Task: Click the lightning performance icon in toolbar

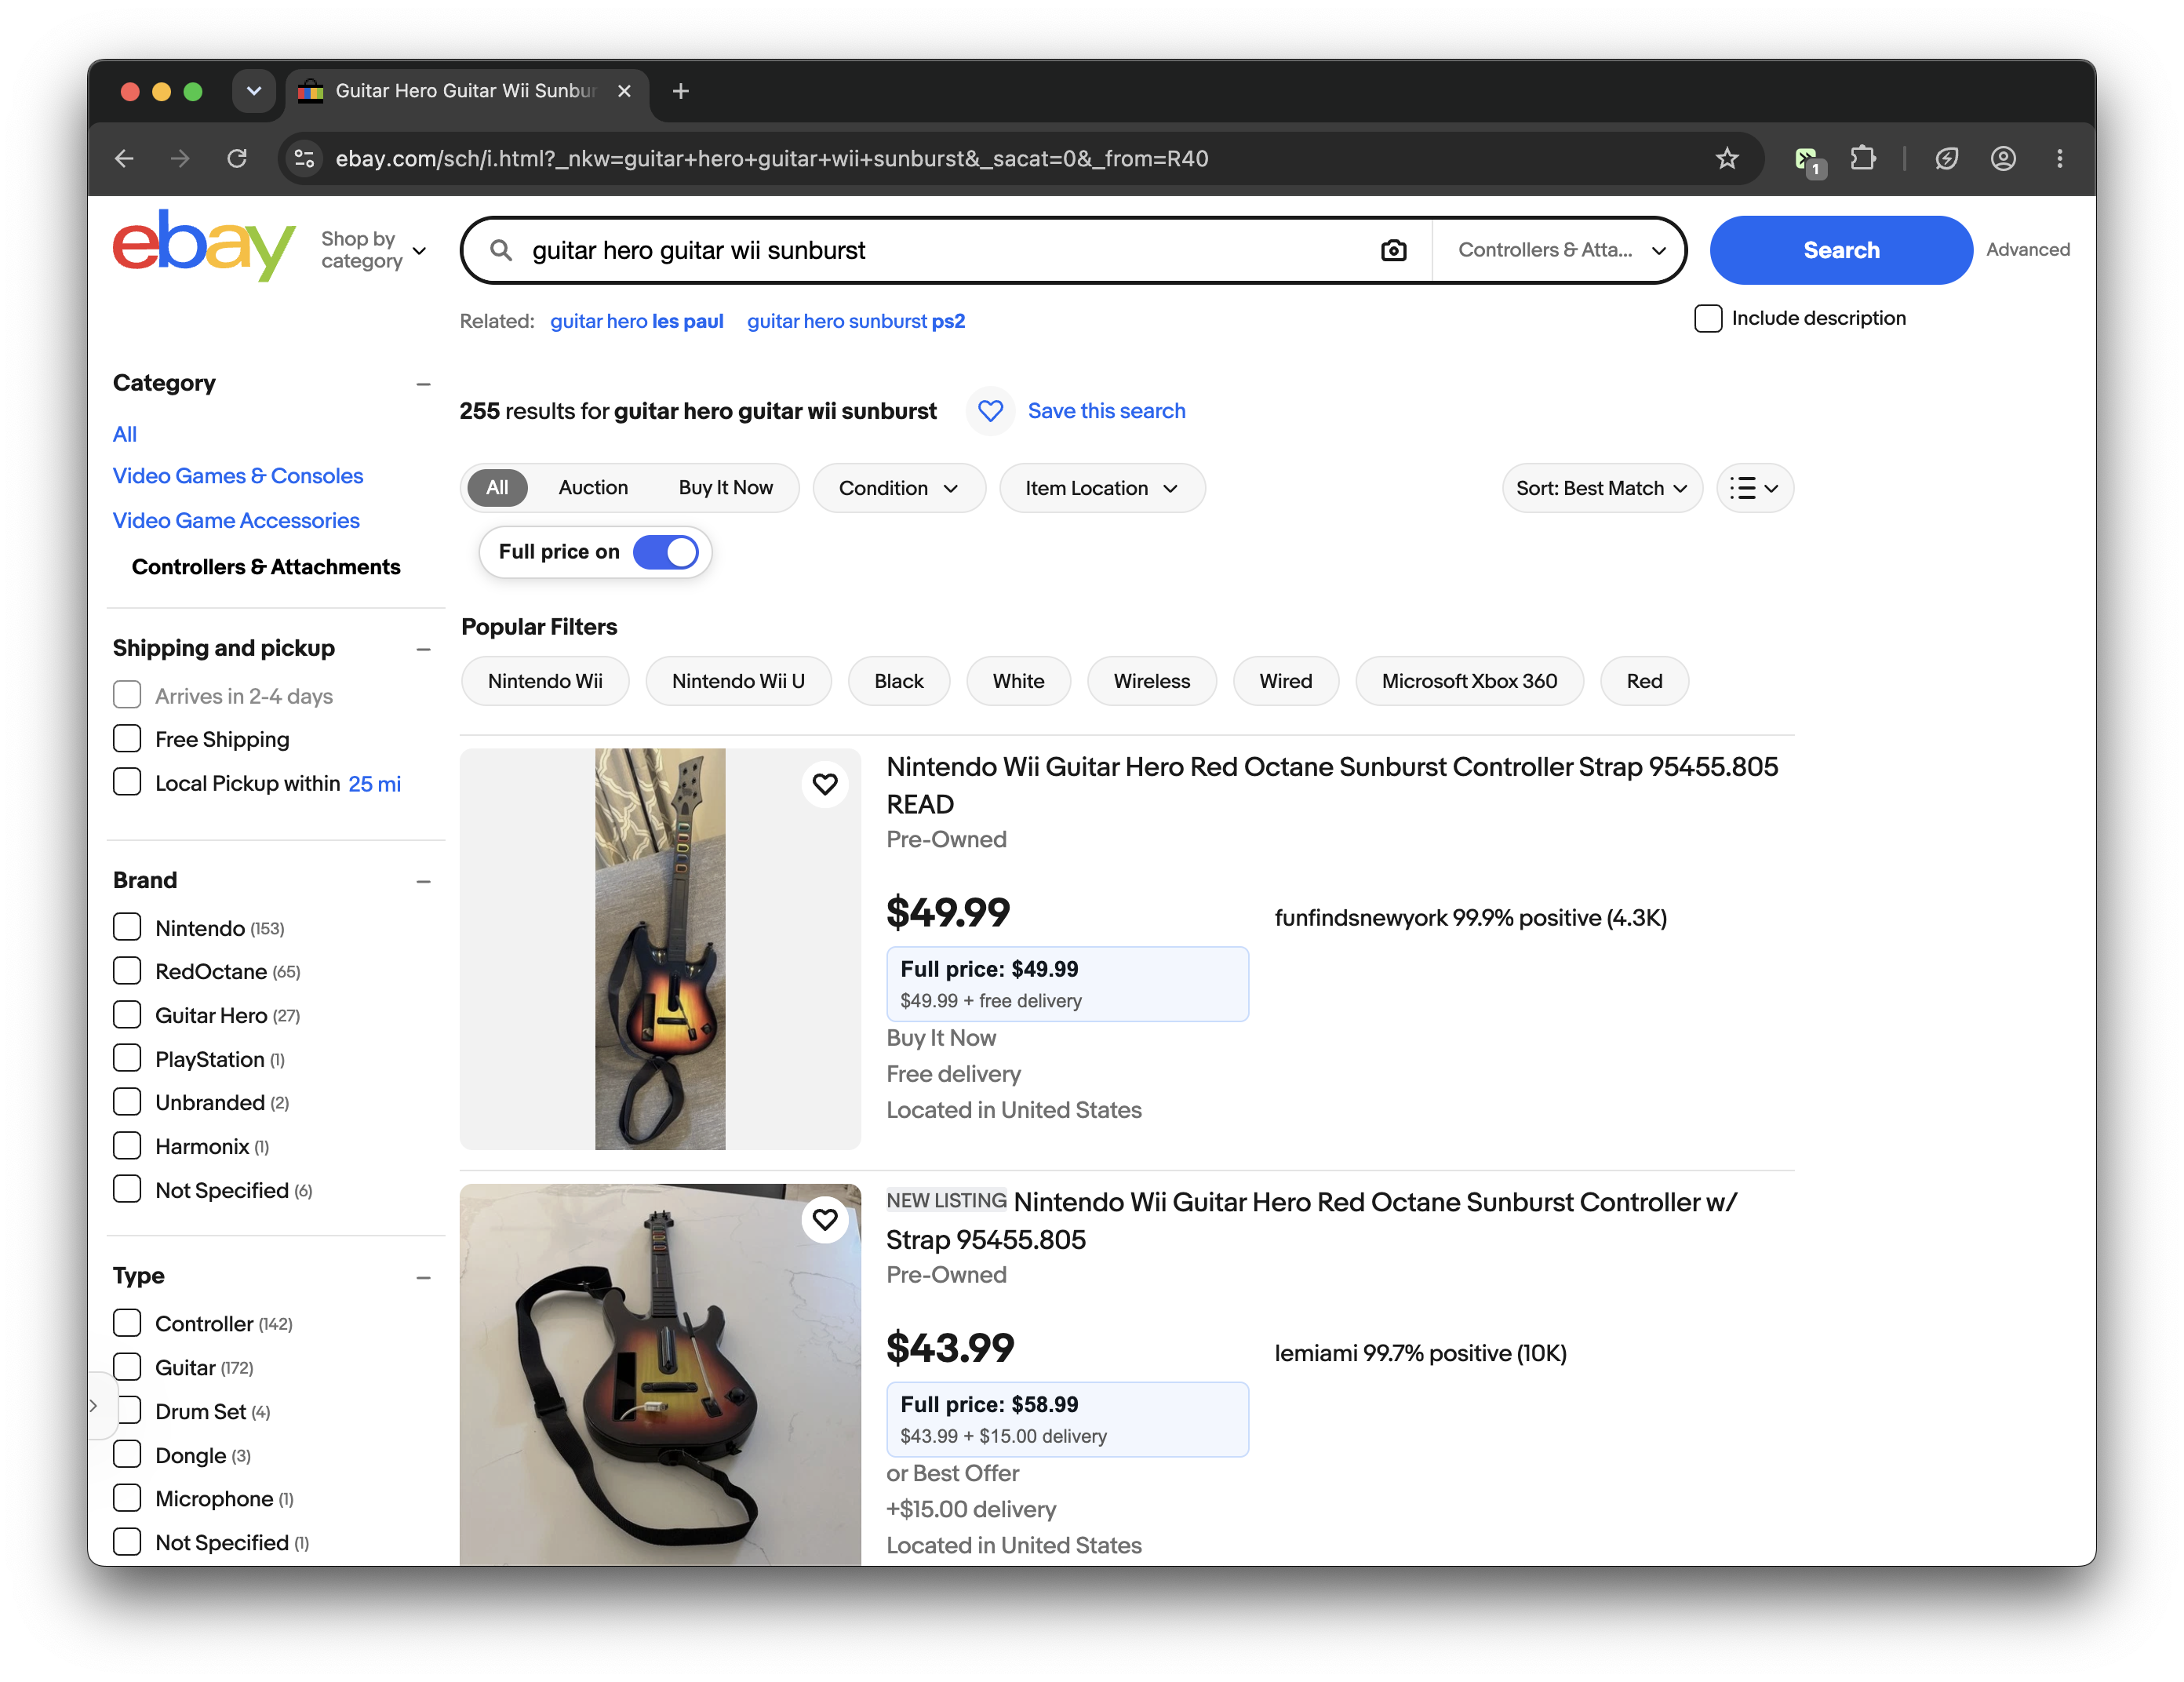Action: point(1946,158)
